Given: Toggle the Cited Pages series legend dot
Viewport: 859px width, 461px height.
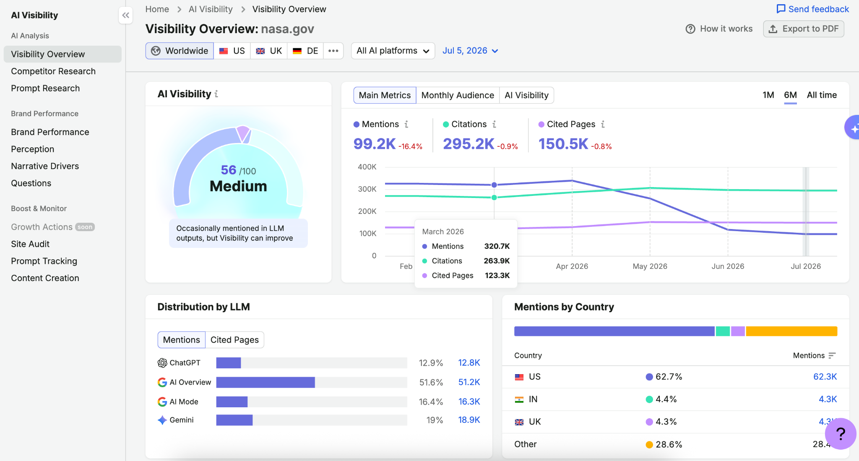Looking at the screenshot, I should coord(541,125).
